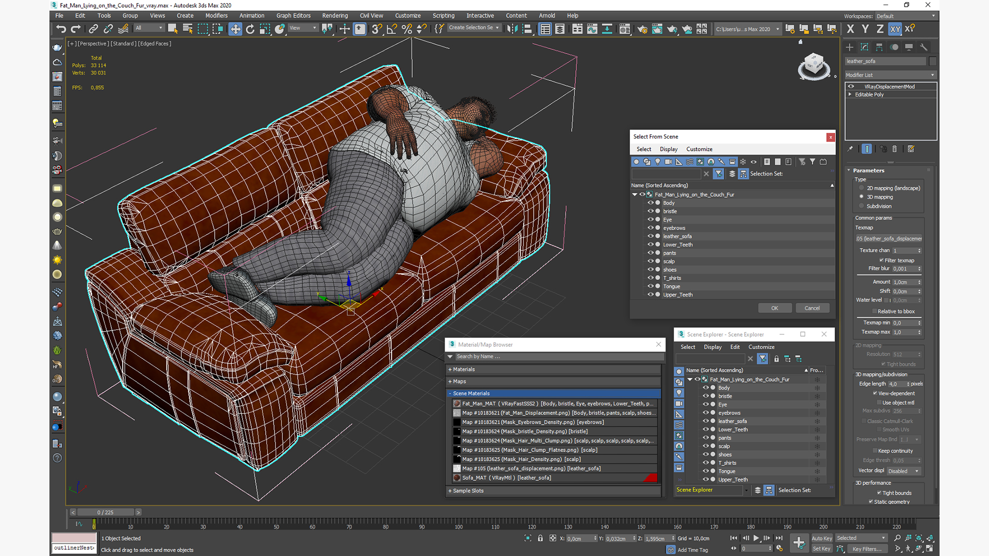
Task: Activate the Rotate tool
Action: (x=250, y=29)
